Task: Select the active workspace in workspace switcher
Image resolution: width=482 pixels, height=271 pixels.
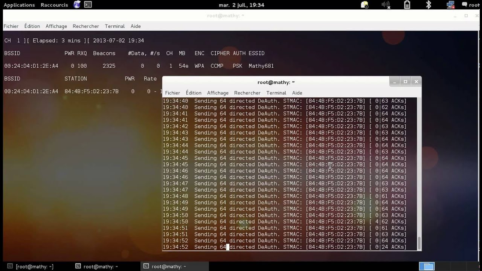Action: pyautogui.click(x=427, y=266)
